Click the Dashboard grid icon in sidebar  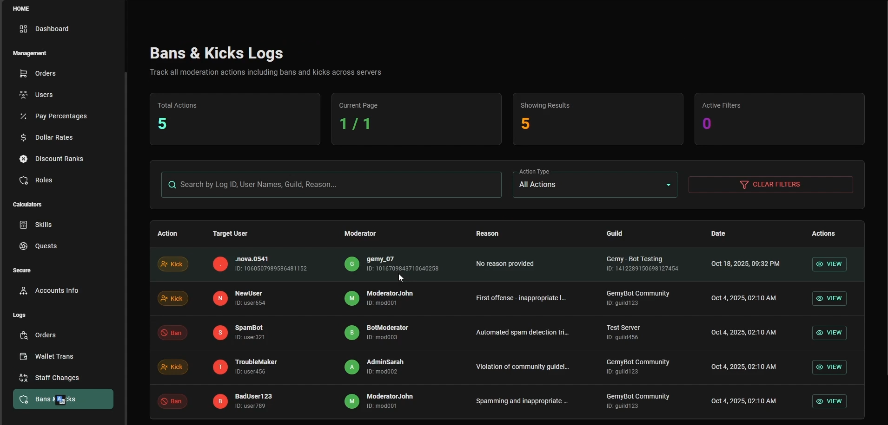(23, 29)
